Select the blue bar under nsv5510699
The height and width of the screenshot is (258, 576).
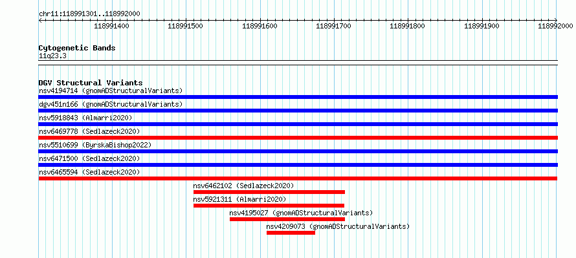click(x=298, y=151)
